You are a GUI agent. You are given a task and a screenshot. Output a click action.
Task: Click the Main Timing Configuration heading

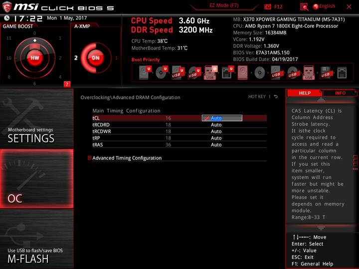[x=126, y=111]
